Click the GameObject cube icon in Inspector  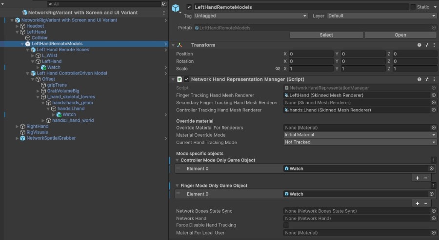tap(176, 8)
